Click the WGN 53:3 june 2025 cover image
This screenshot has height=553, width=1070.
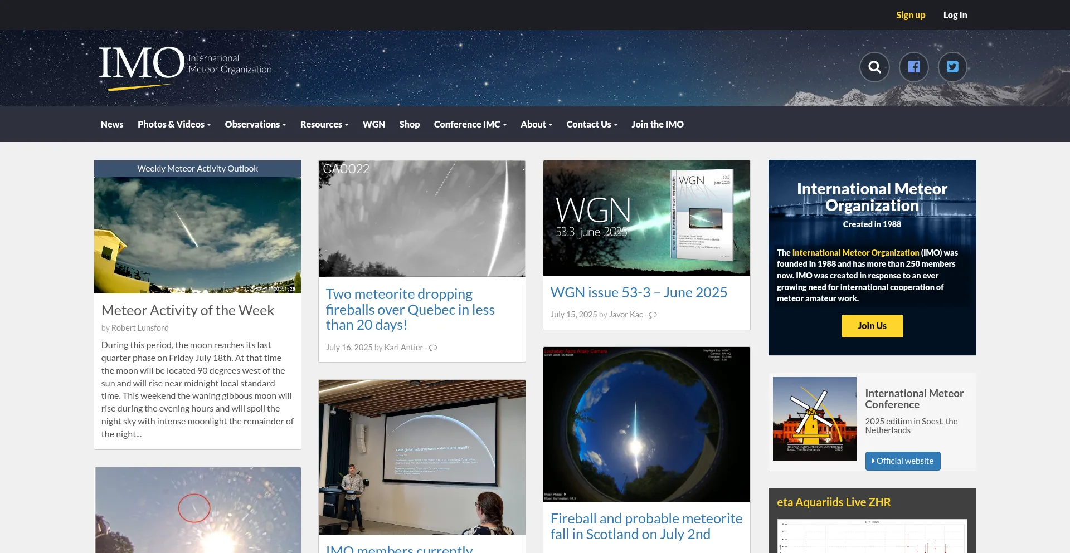(x=646, y=218)
